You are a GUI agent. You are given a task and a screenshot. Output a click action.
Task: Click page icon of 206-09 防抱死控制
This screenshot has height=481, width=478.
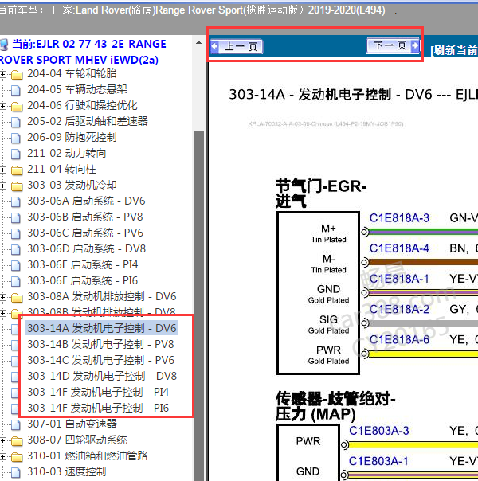[x=16, y=138]
